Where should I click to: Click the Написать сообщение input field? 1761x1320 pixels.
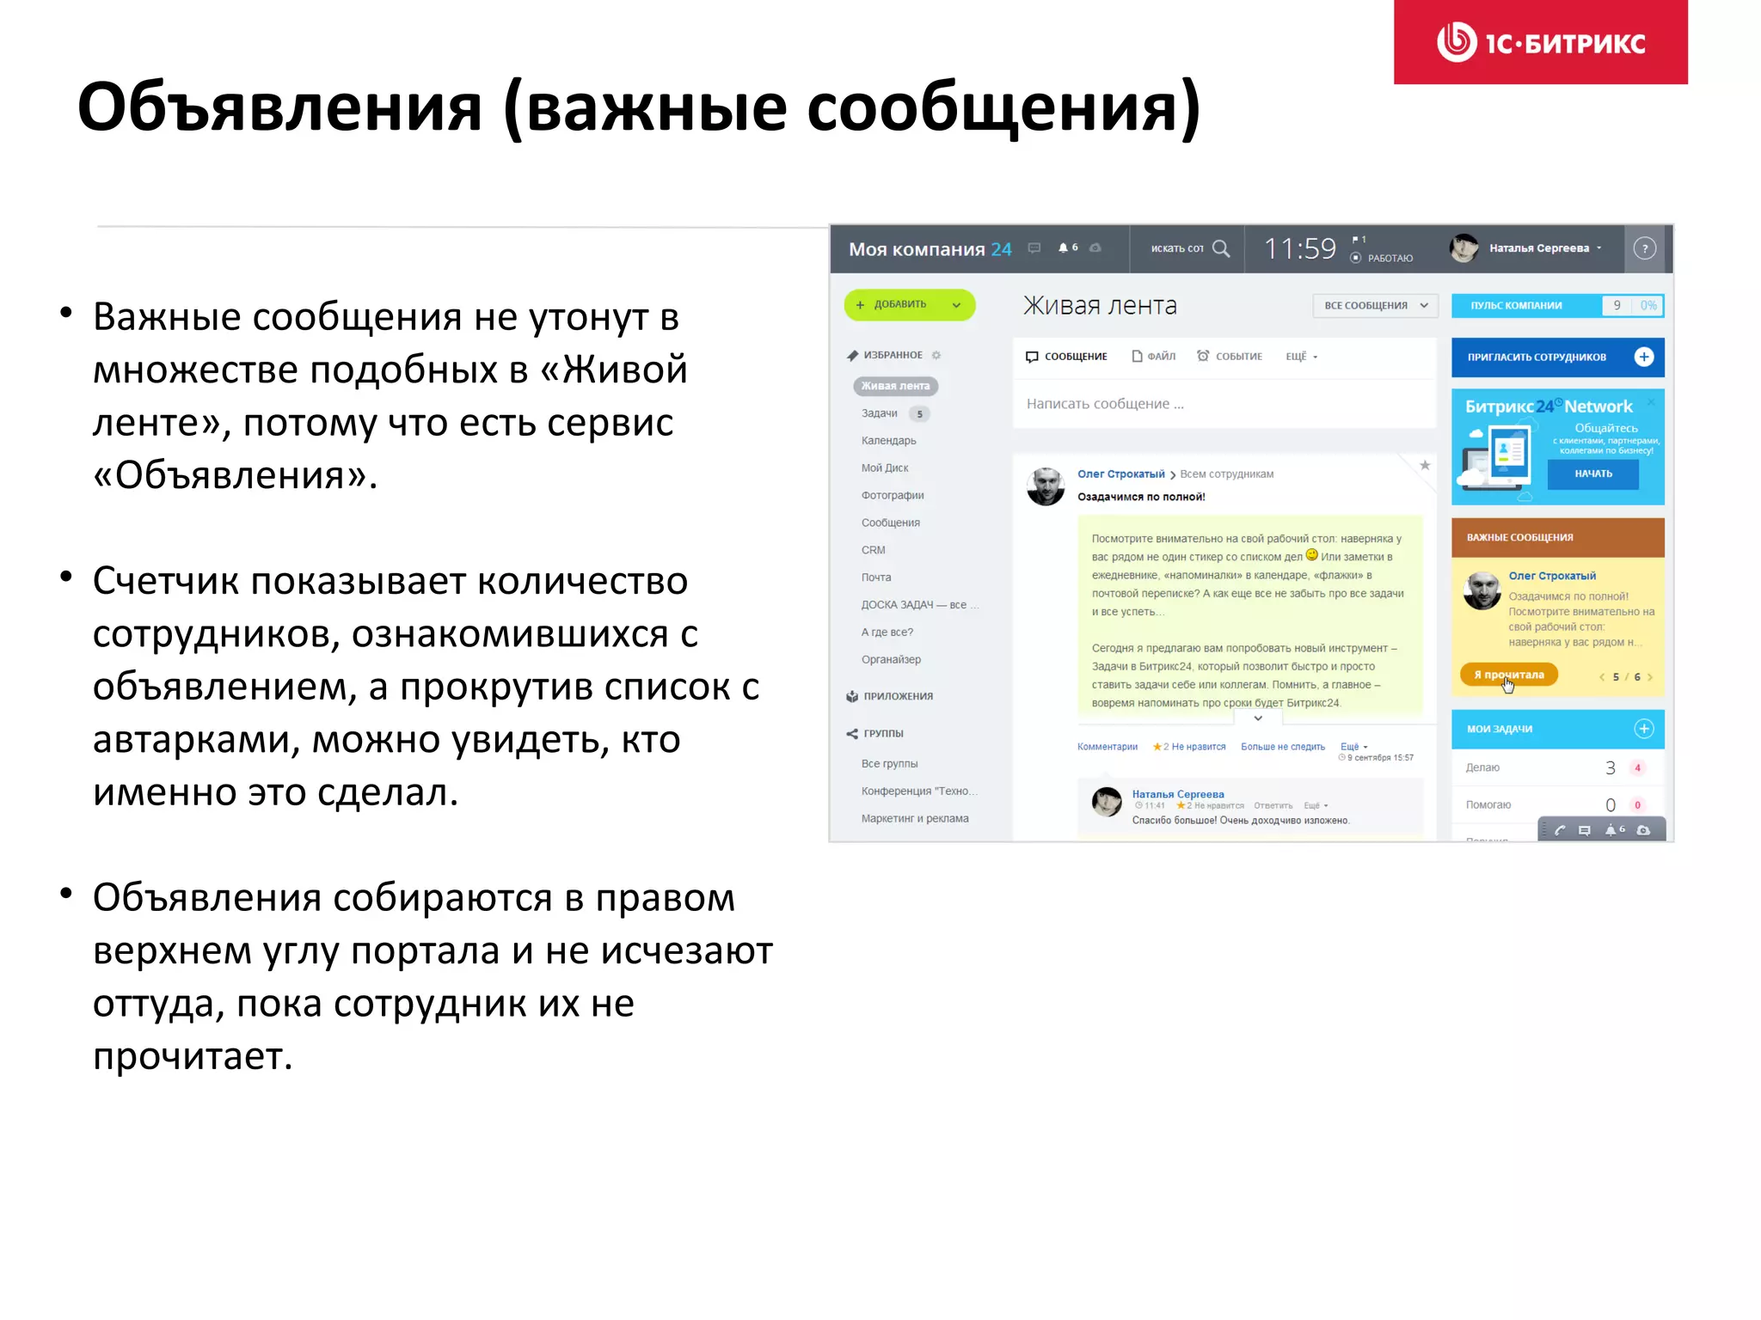coord(1224,404)
